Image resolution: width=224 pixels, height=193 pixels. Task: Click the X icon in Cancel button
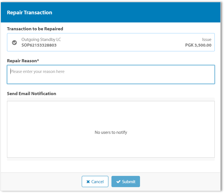(x=88, y=182)
